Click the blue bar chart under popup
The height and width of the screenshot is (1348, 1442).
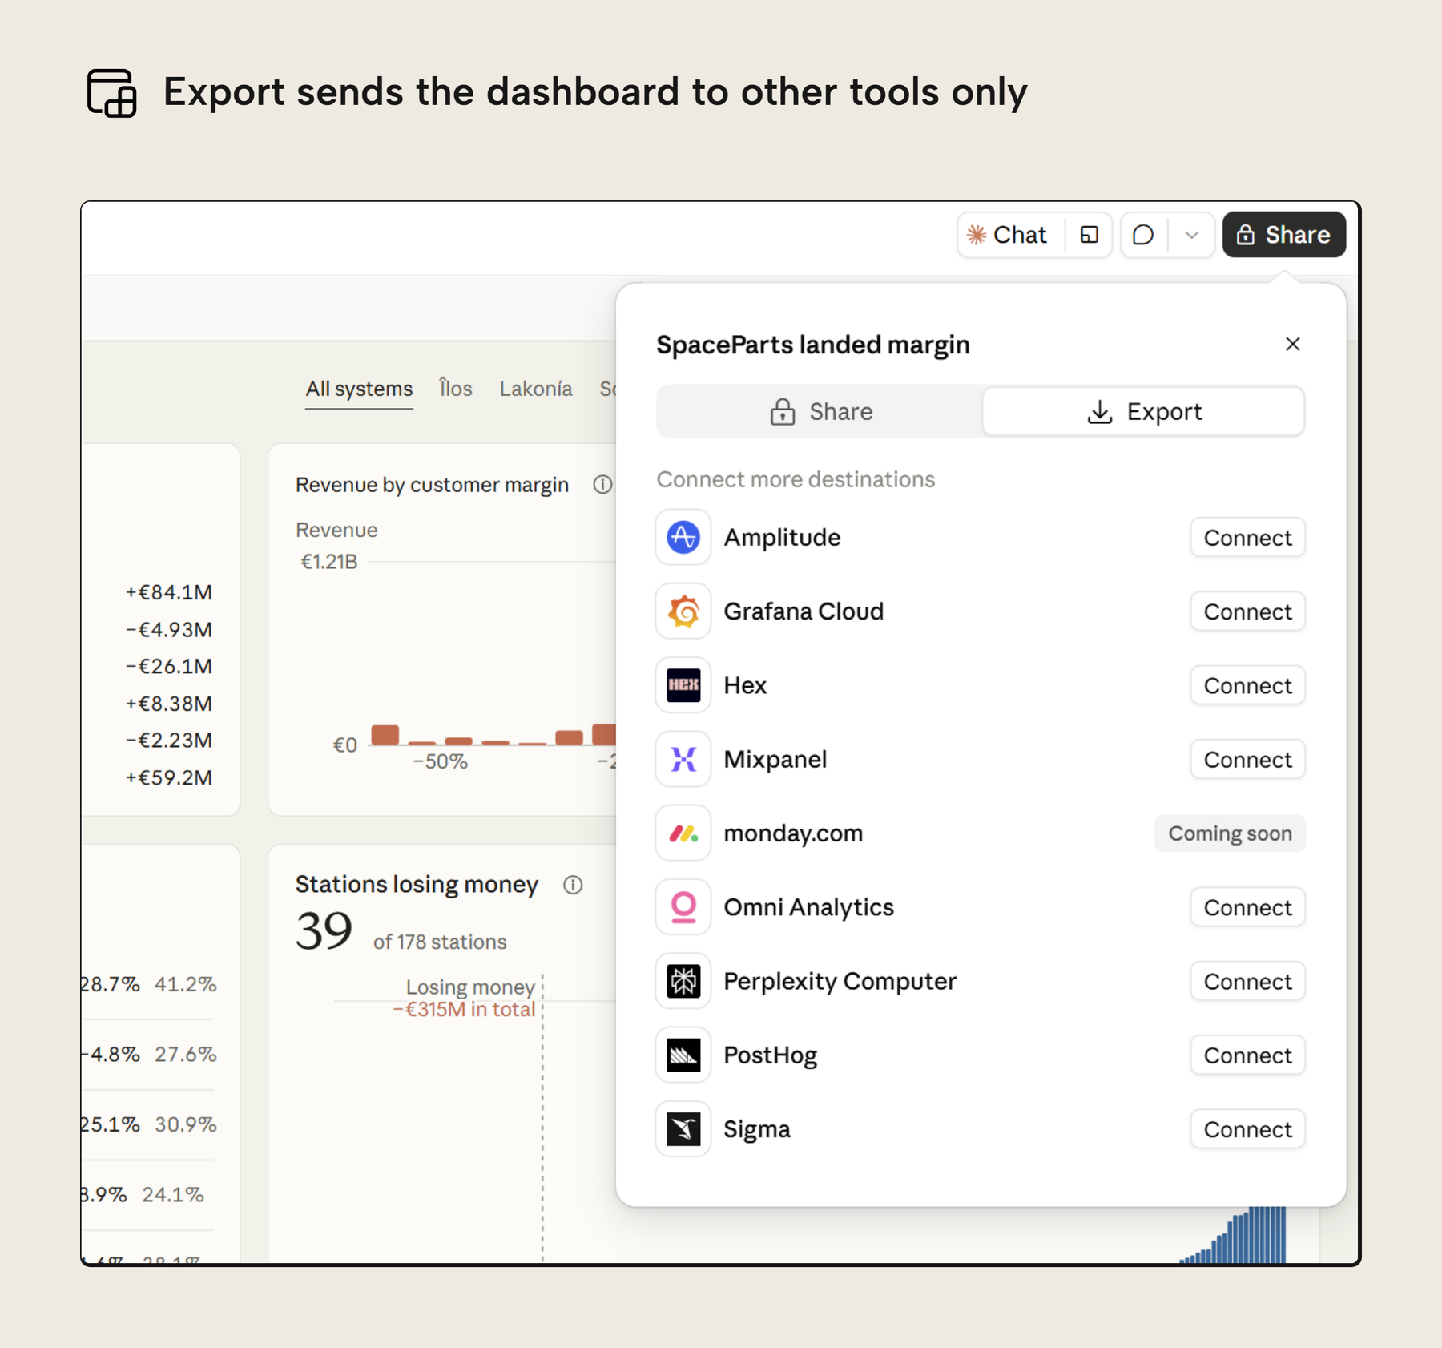coord(1233,1235)
